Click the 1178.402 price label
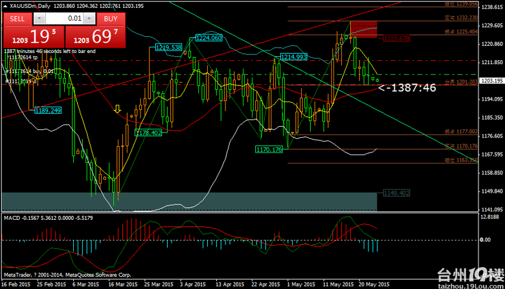The height and width of the screenshot is (289, 505). pos(148,133)
